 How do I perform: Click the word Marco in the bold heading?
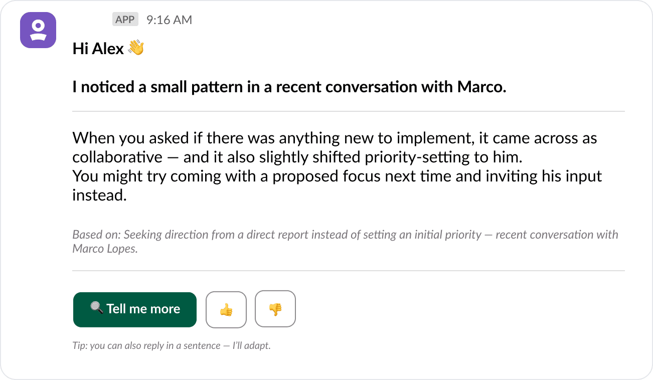[x=480, y=87]
